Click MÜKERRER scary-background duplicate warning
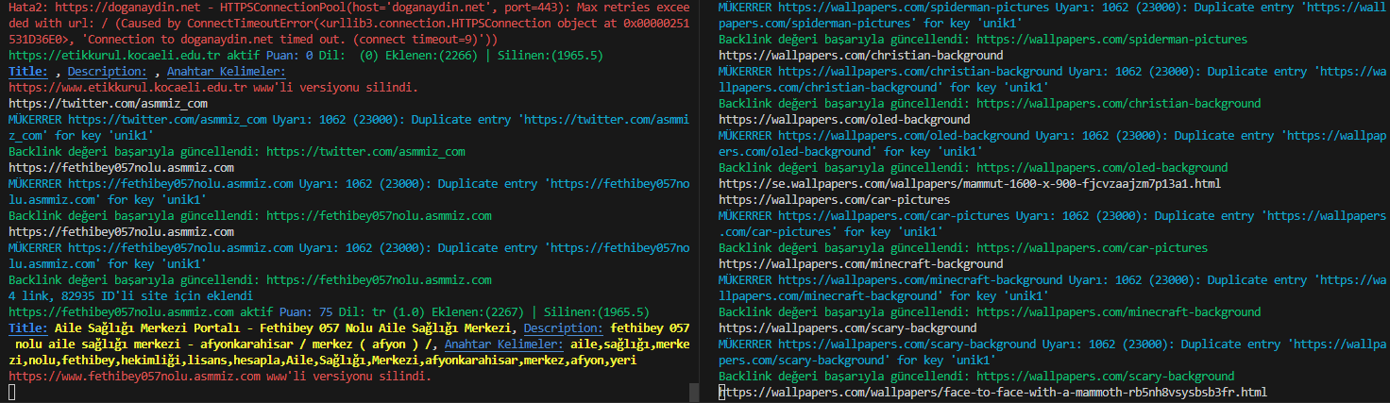The image size is (1390, 403). 1052,352
